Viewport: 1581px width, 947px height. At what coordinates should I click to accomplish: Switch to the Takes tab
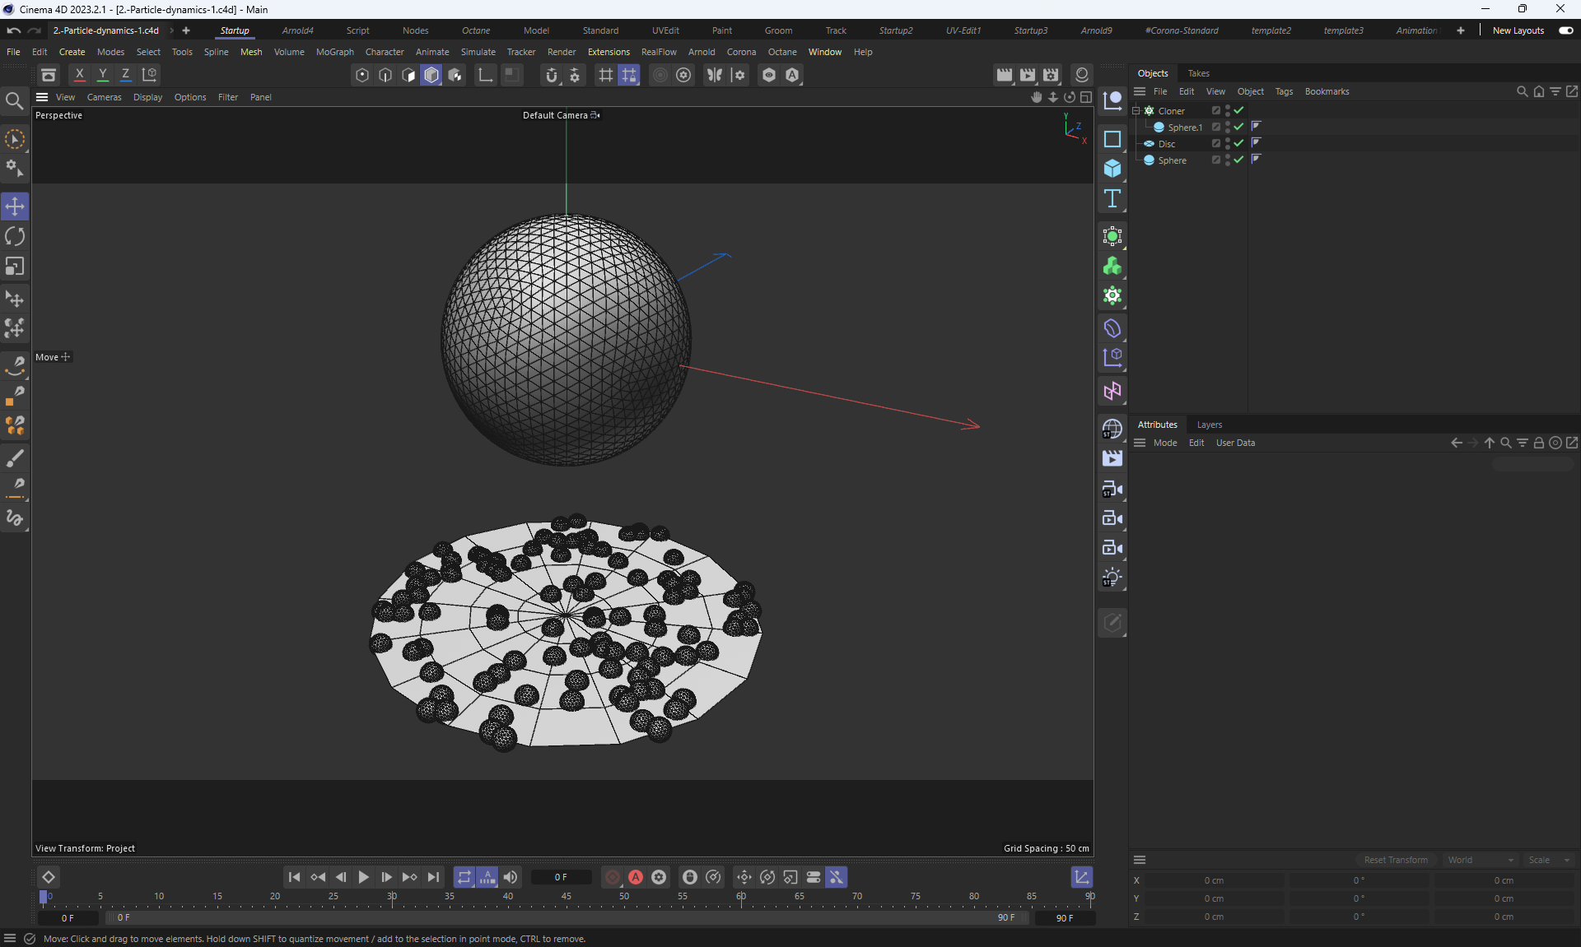pyautogui.click(x=1198, y=73)
